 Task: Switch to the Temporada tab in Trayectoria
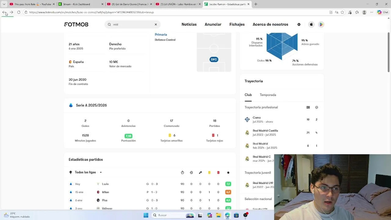pos(268,95)
